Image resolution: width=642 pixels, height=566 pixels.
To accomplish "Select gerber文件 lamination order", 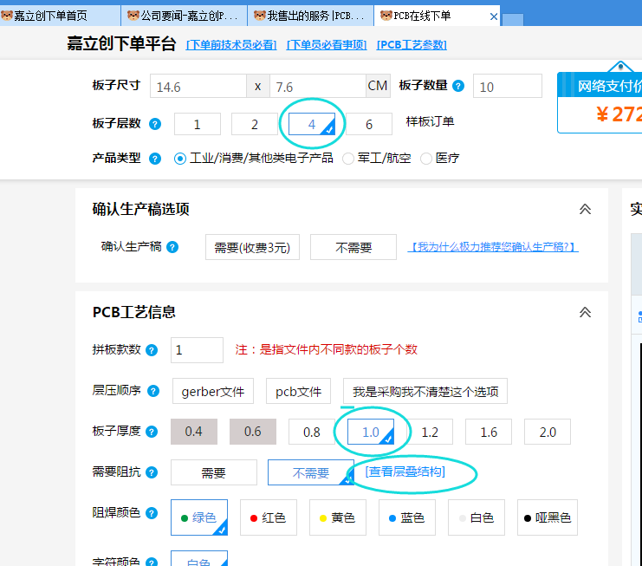I will pos(213,391).
